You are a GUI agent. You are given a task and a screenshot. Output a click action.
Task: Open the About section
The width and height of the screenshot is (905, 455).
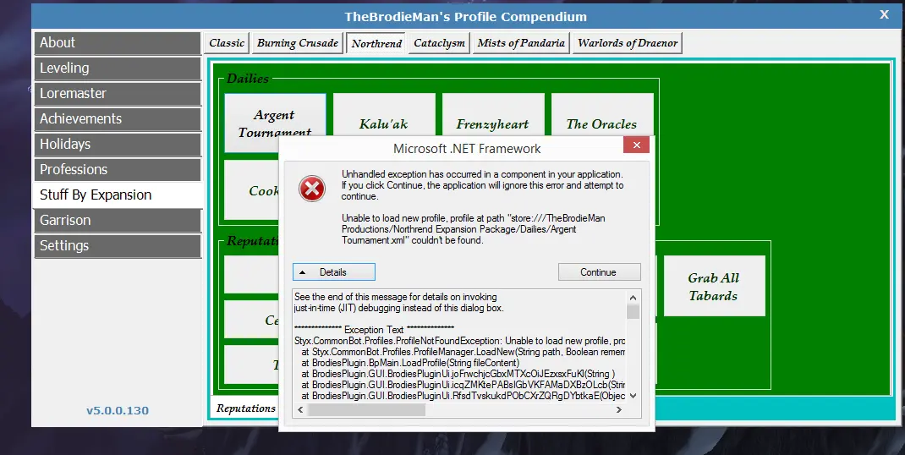coord(118,43)
